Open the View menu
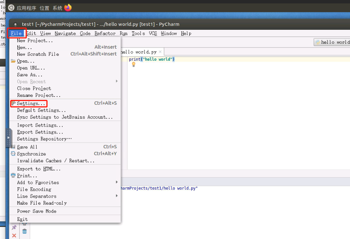Image resolution: width=350 pixels, height=239 pixels. pyautogui.click(x=45, y=33)
